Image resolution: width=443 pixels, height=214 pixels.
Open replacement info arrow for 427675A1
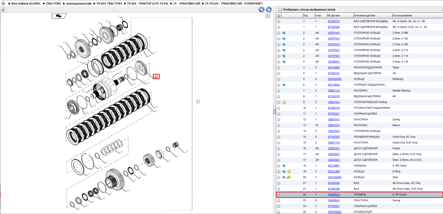pos(284,38)
